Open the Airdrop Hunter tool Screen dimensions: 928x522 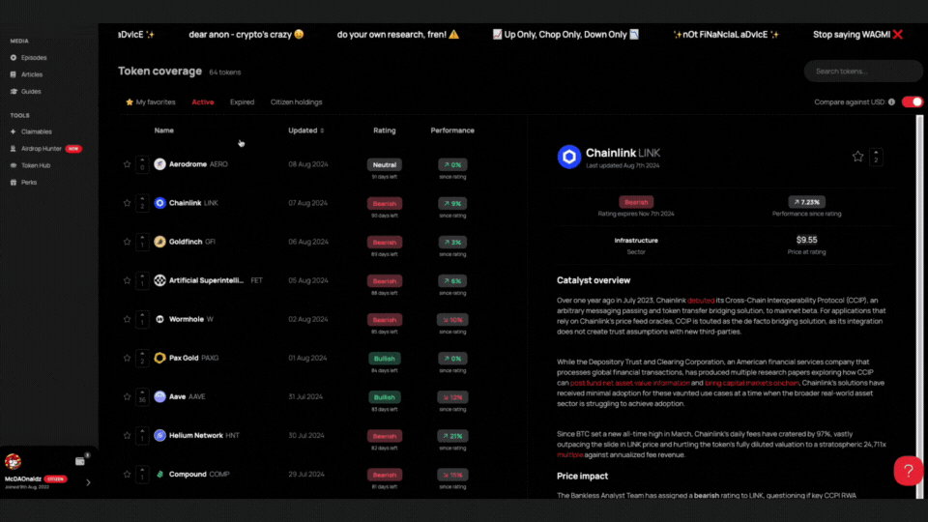click(x=45, y=149)
